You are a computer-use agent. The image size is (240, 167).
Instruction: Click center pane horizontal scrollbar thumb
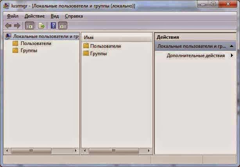point(114,151)
